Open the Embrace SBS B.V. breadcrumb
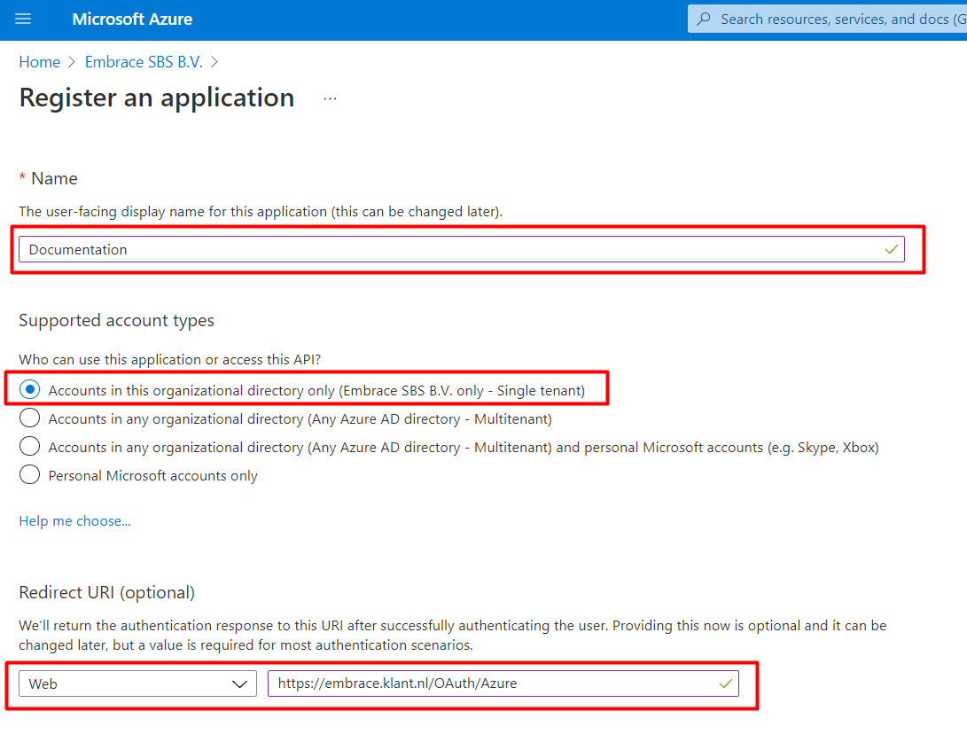Screen dimensions: 967x742 tap(144, 62)
